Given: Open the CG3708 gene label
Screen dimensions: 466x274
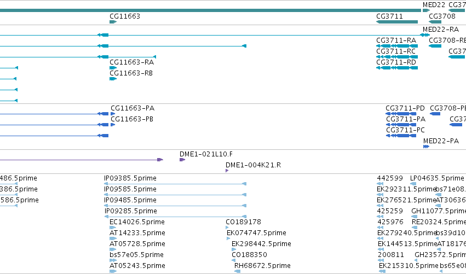Looking at the screenshot, I should click(442, 16).
